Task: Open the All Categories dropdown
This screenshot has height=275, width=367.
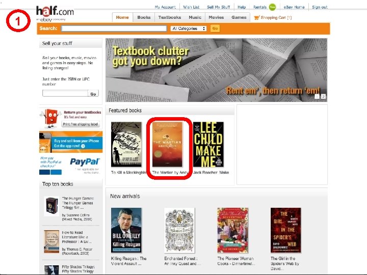Action: tap(189, 29)
